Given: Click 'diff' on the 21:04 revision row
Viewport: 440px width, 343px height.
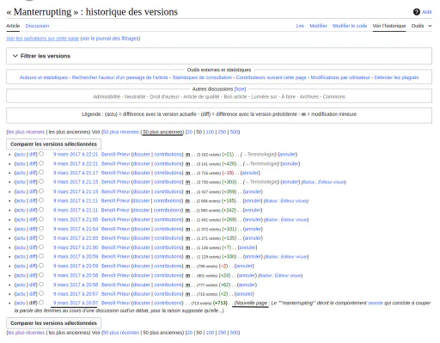Looking at the screenshot, I should coord(33,229).
